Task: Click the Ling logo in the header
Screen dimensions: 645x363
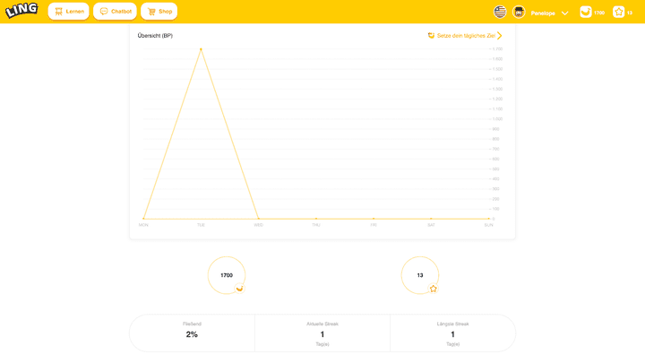Action: click(21, 11)
